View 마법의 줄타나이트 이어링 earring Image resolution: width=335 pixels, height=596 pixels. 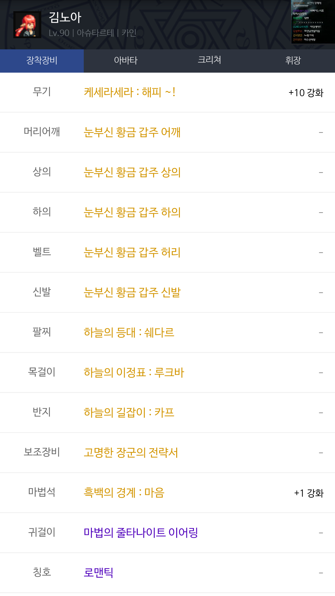(x=141, y=533)
